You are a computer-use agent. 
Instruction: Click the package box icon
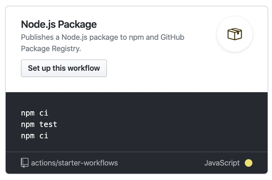click(x=235, y=34)
